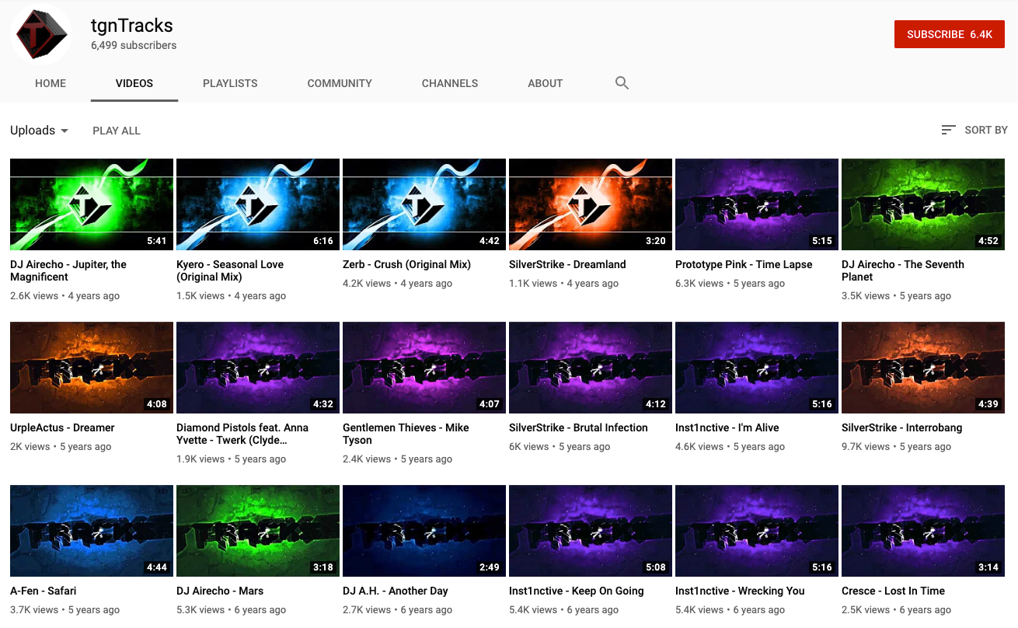Click title SilverStrike - Dreamland

[x=567, y=264]
